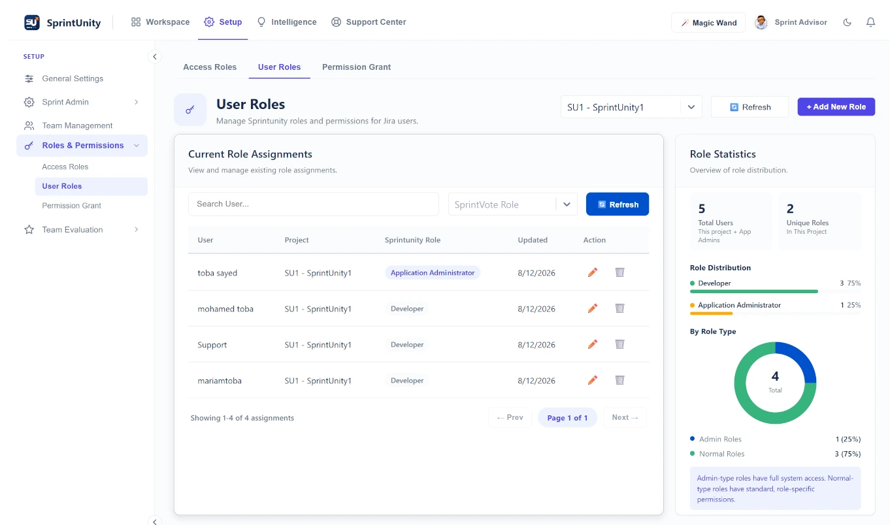Viewport: 890px width, 525px height.
Task: Switch to Permission Grant tab
Action: coord(356,67)
